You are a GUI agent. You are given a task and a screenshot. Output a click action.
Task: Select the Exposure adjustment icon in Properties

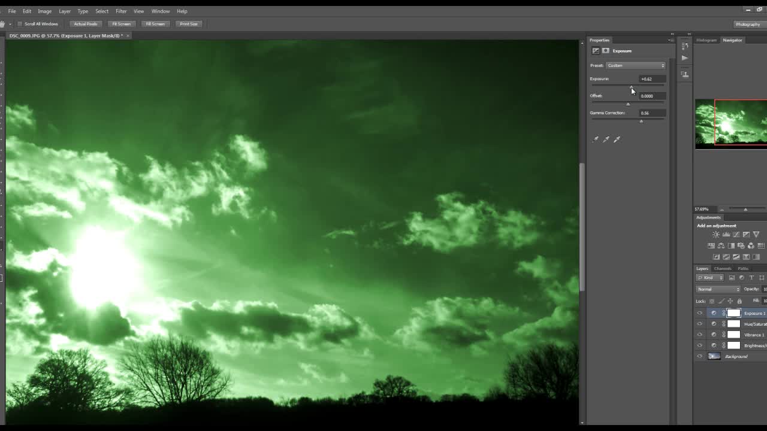click(x=596, y=51)
